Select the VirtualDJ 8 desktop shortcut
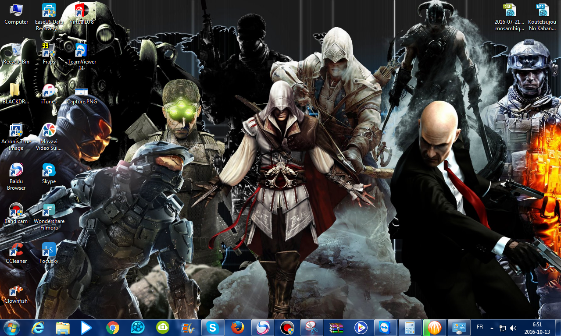 (x=82, y=14)
